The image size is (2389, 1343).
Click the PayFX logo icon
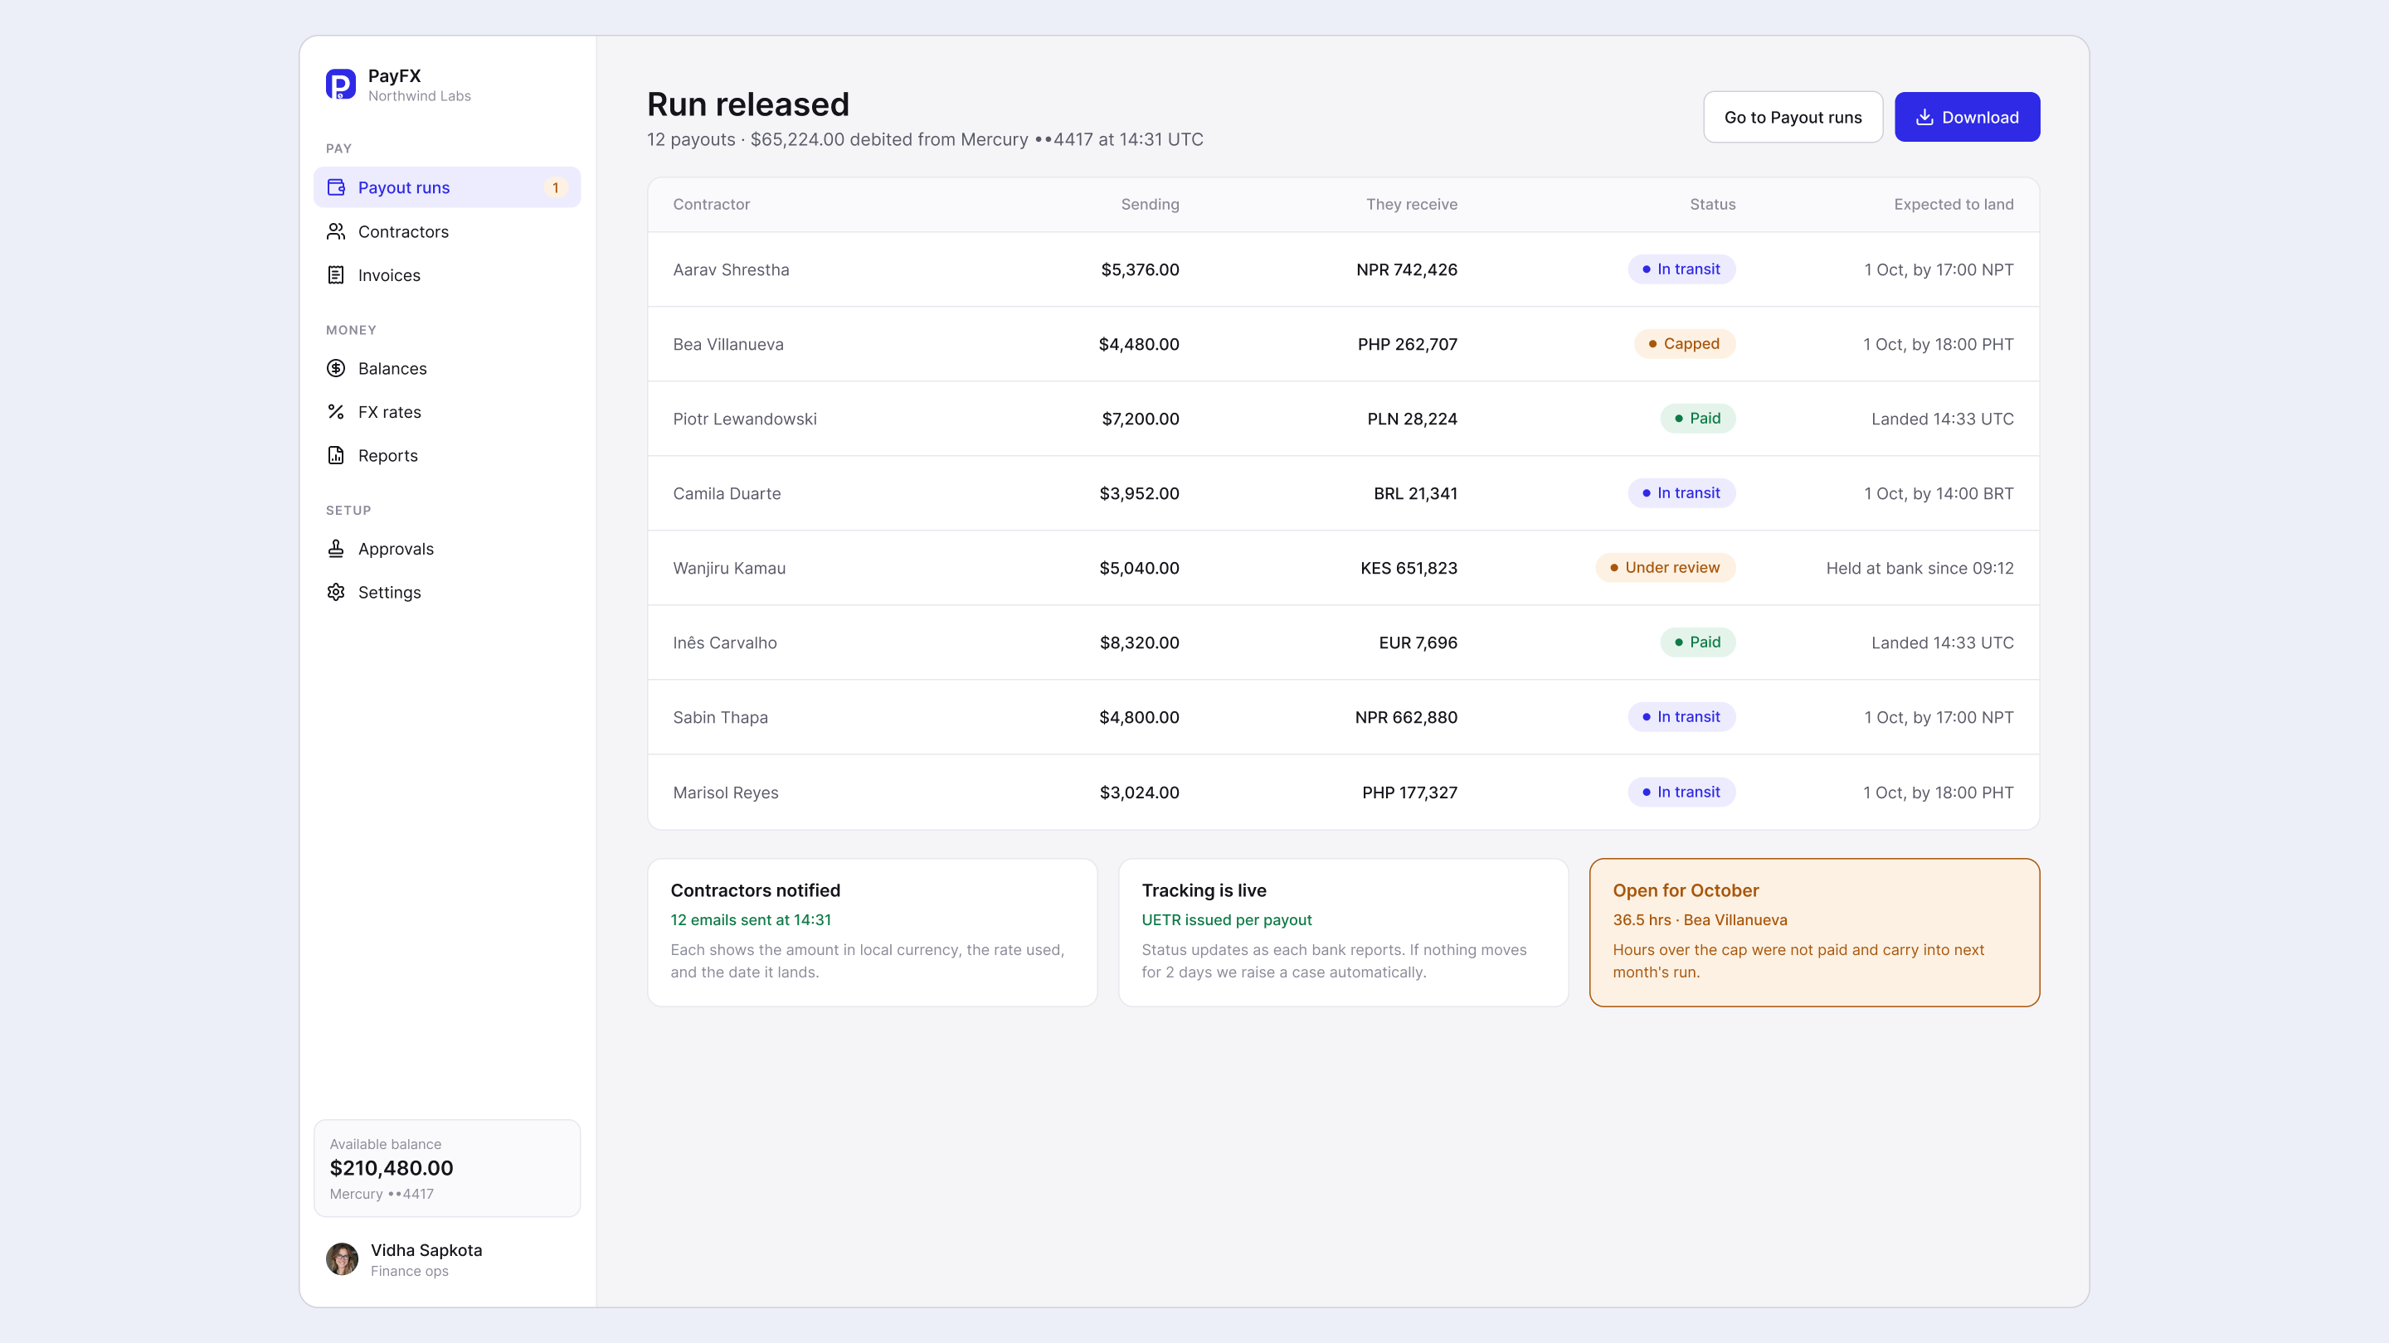(x=340, y=85)
